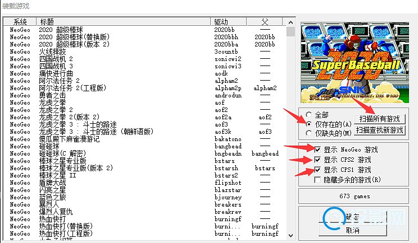Viewport: 418px width, 243px height.
Task: Select 龙虎之拳 3 (朝鲜语版) game
Action: pyautogui.click(x=144, y=132)
